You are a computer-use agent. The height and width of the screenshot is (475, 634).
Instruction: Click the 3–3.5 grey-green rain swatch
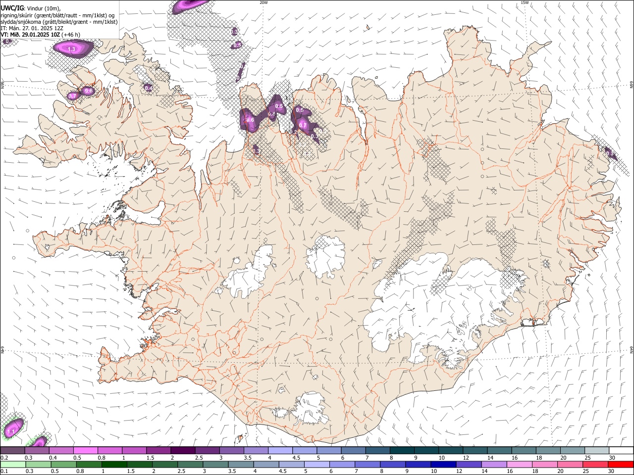216,464
